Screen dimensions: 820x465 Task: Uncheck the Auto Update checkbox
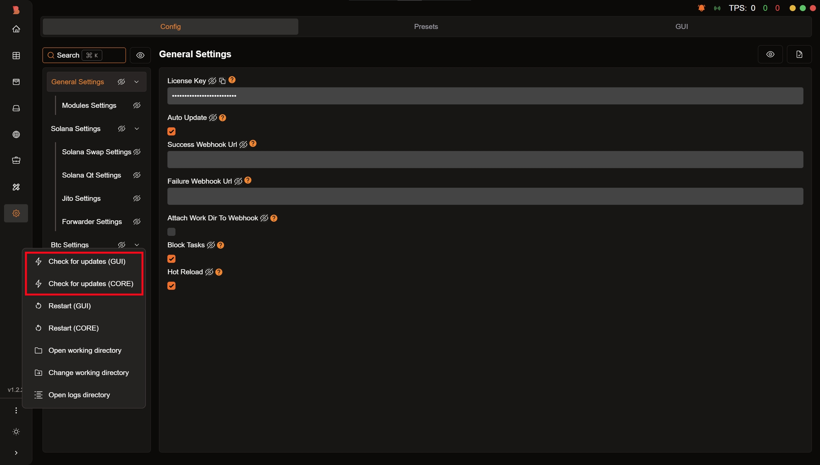click(x=172, y=132)
